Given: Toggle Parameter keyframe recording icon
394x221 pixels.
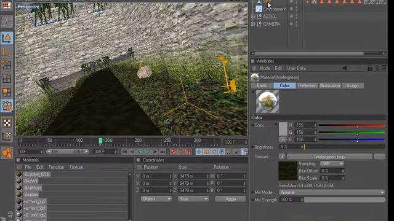Looking at the screenshot, I should (222, 152).
